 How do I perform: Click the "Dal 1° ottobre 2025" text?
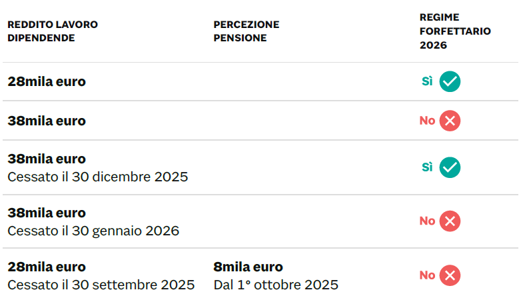click(x=276, y=285)
